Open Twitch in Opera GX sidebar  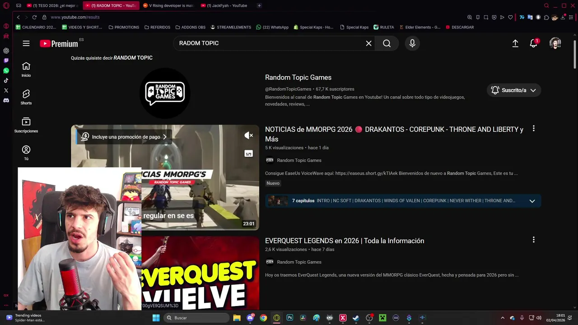6,60
